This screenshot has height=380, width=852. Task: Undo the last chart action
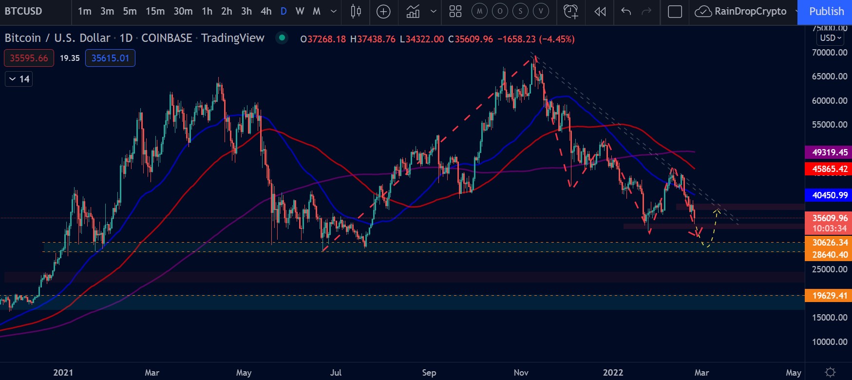[626, 11]
